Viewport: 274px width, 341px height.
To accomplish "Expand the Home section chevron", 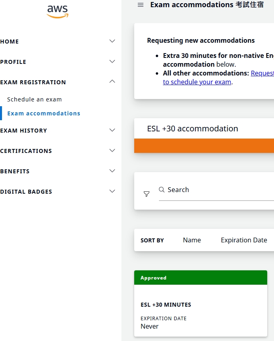I will coord(112,41).
